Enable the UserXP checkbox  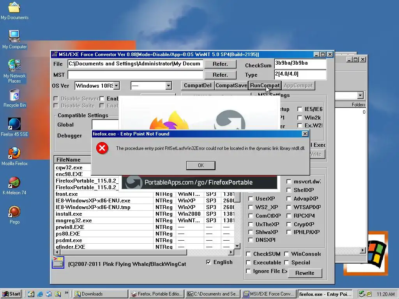coord(251,199)
